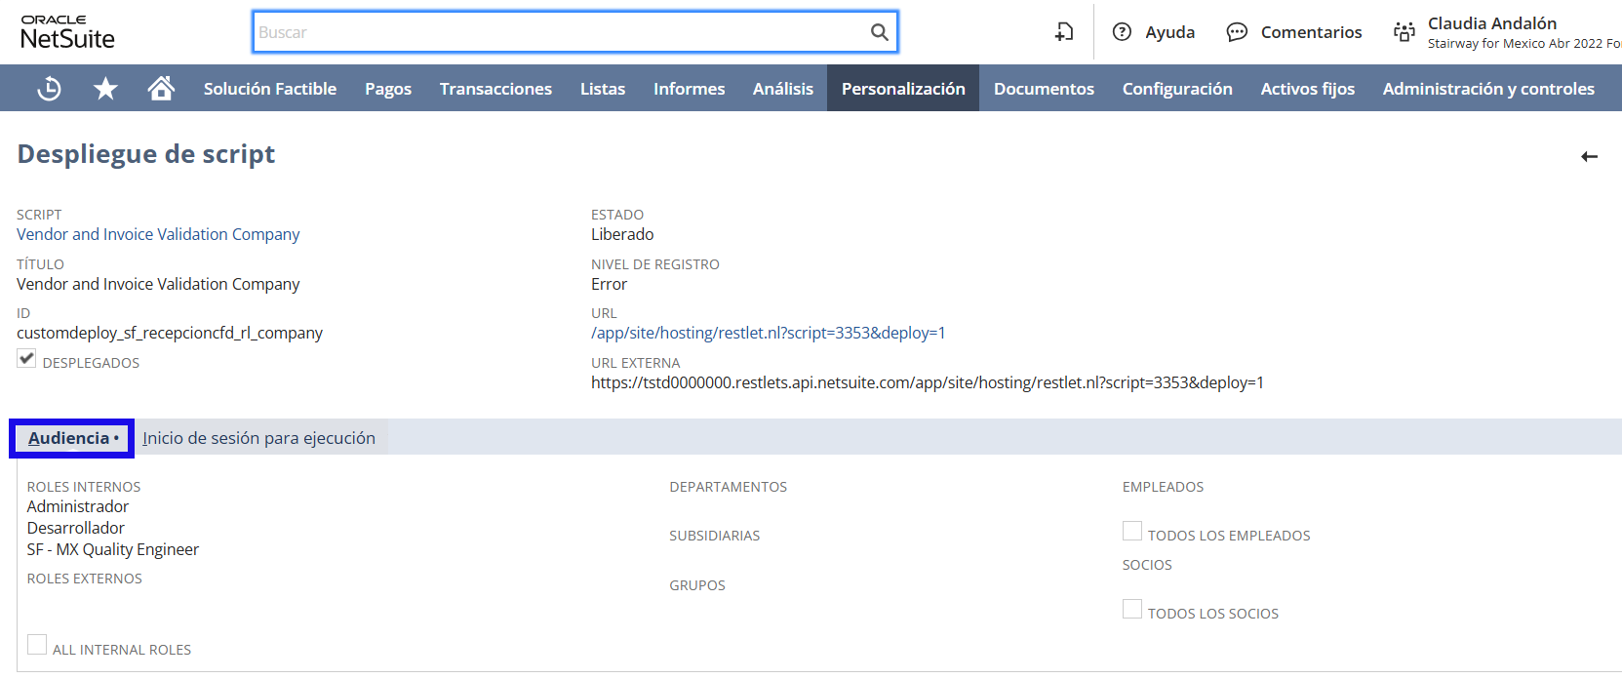1622x679 pixels.
Task: Enable Todos los Socios checkbox
Action: tap(1131, 609)
